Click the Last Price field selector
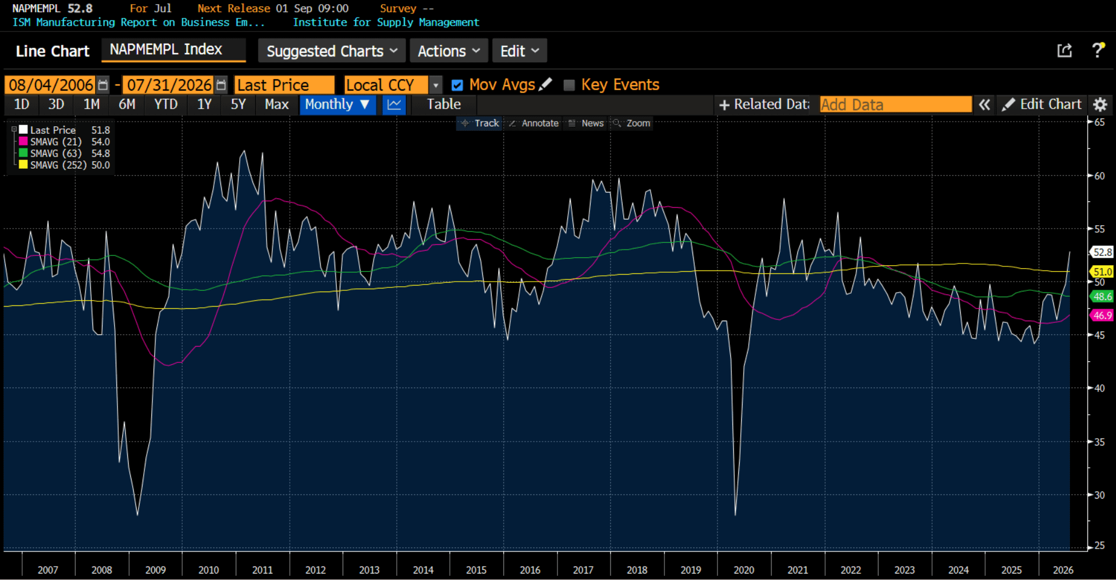Image resolution: width=1116 pixels, height=580 pixels. (x=285, y=85)
